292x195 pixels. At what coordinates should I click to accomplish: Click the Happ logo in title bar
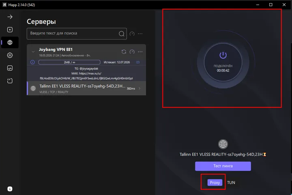[x=4, y=4]
